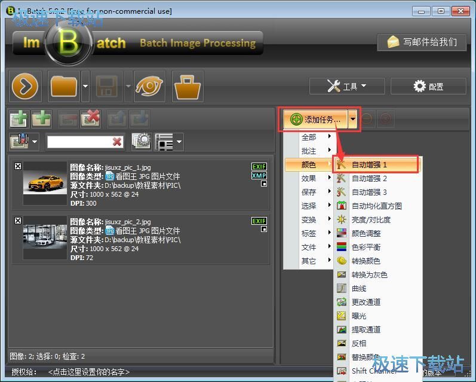
Task: Choose 自动增强 3 from color menu
Action: pos(377,192)
